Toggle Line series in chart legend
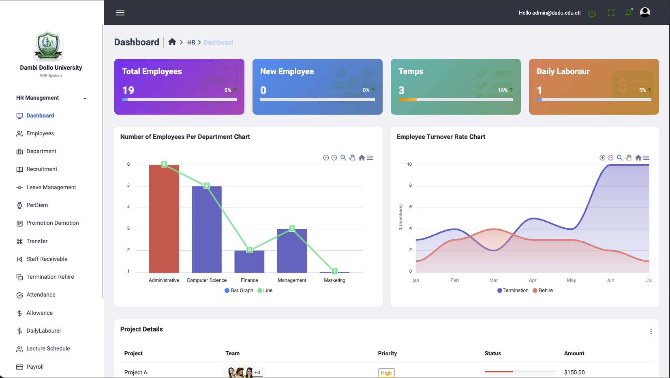Screen dimensions: 670x378 click(x=265, y=290)
